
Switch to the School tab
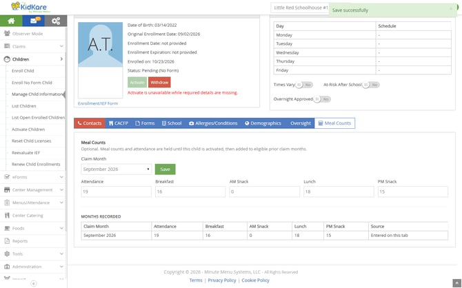click(x=172, y=123)
